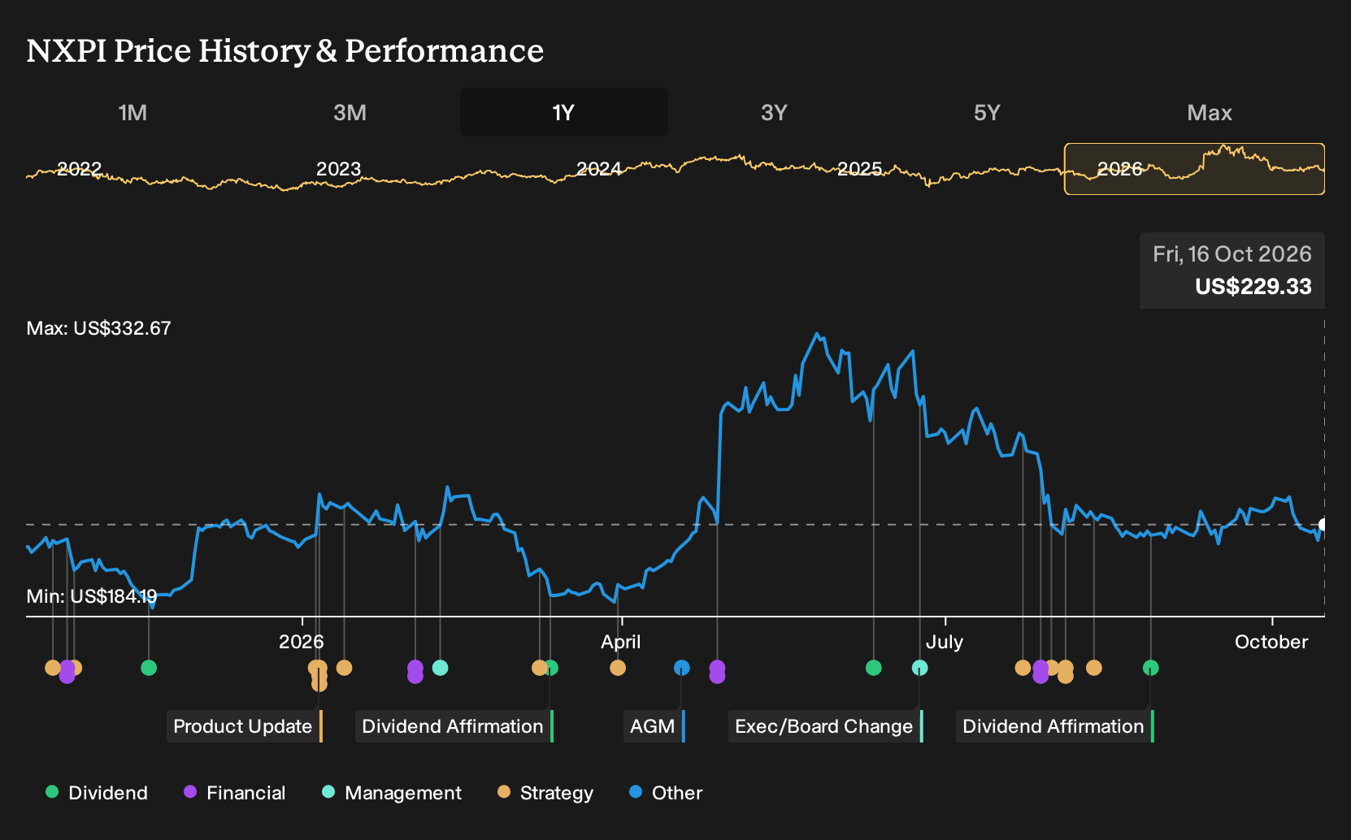
Task: Open the Dividend Affirmation label next to Product Update
Action: click(x=454, y=726)
